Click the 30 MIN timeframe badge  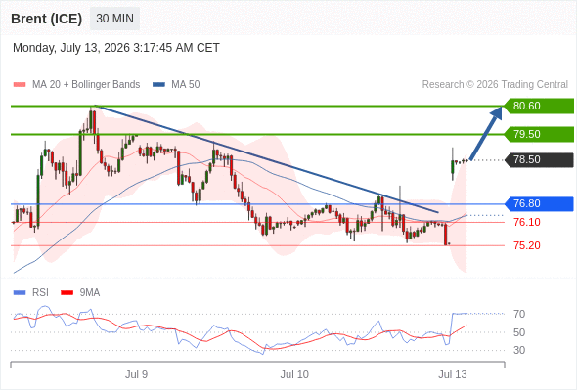tap(114, 19)
